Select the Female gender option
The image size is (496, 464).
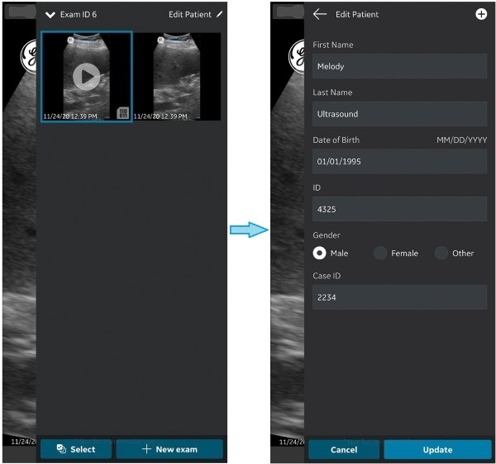pyautogui.click(x=379, y=253)
